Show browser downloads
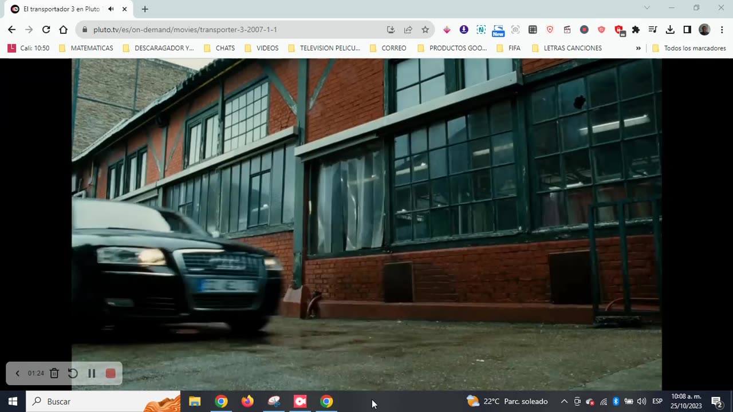The width and height of the screenshot is (733, 412). [670, 30]
